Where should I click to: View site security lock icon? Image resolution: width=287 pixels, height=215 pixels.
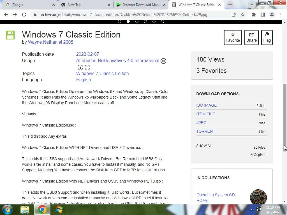[35, 15]
